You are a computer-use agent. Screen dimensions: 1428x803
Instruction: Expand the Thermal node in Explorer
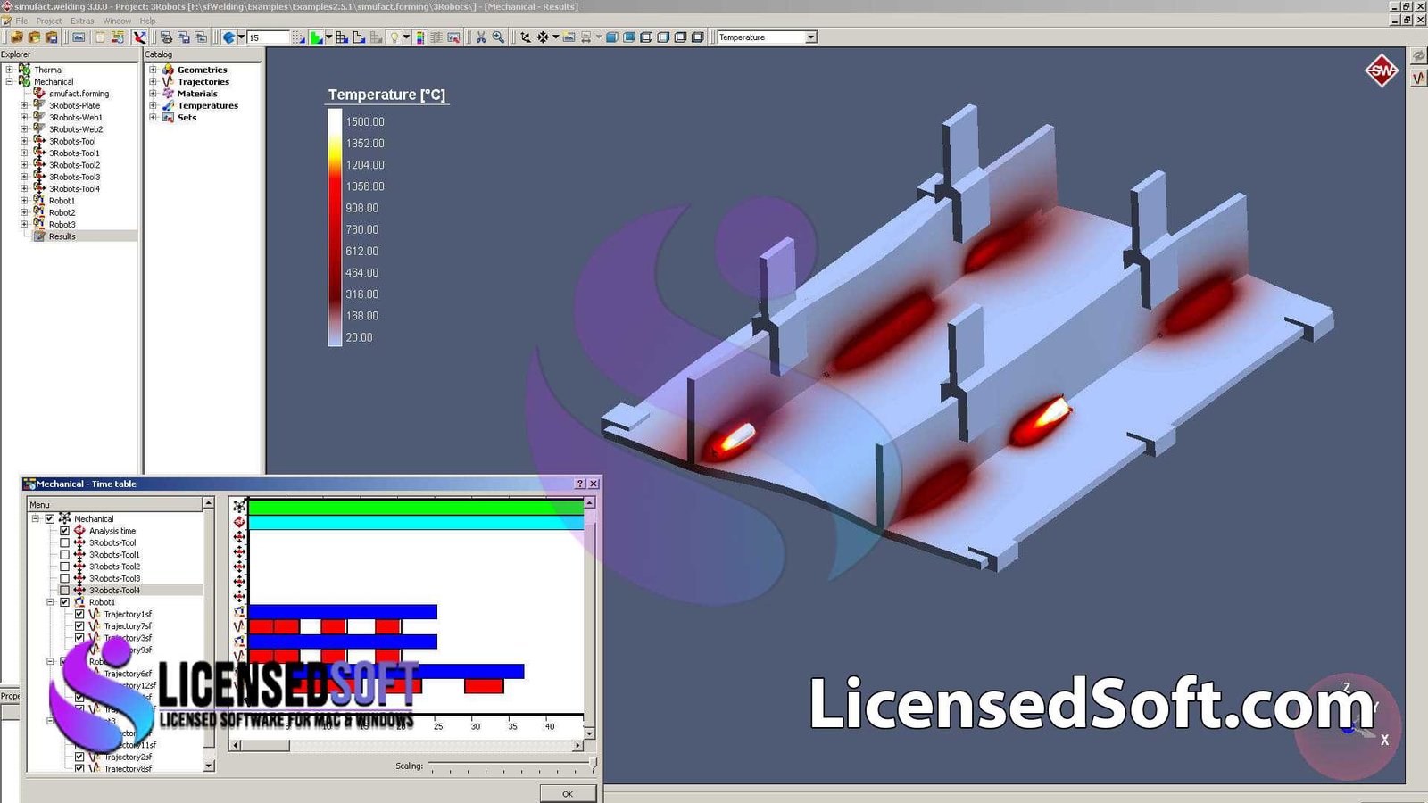9,70
